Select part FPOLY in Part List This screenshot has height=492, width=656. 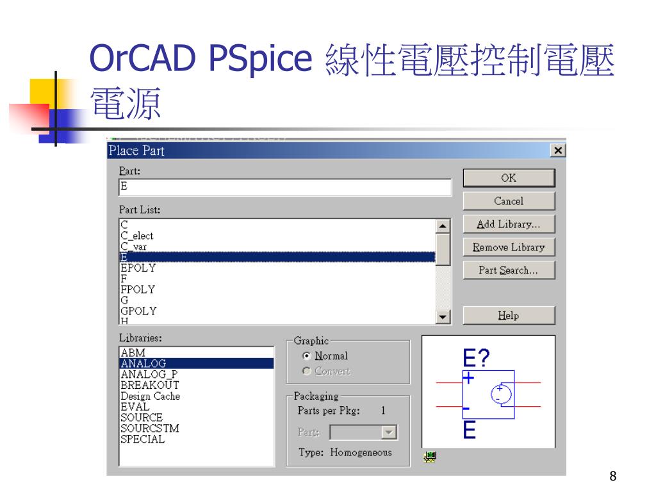pyautogui.click(x=277, y=290)
